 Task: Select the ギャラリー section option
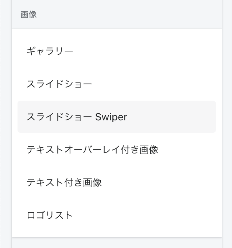point(50,51)
